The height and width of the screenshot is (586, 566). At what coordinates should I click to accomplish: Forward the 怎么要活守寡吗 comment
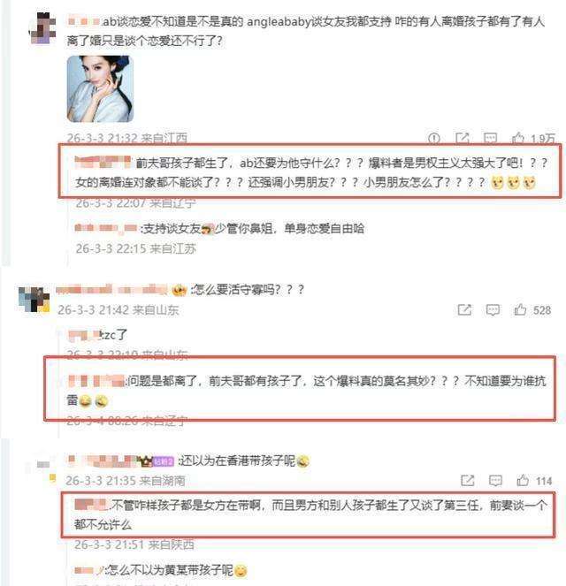[x=464, y=310]
